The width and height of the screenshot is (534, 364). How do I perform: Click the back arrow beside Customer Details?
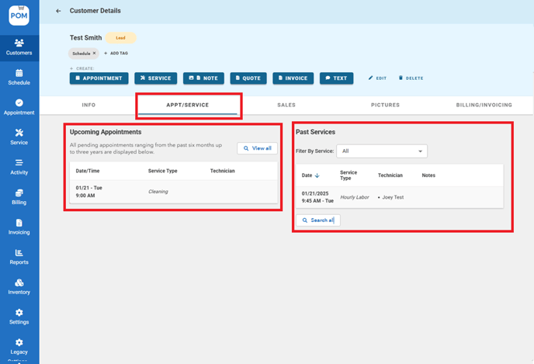pyautogui.click(x=58, y=11)
